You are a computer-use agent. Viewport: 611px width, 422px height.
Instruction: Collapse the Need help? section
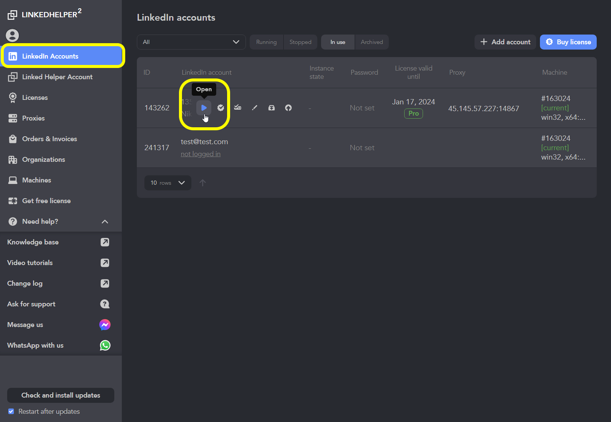click(105, 222)
